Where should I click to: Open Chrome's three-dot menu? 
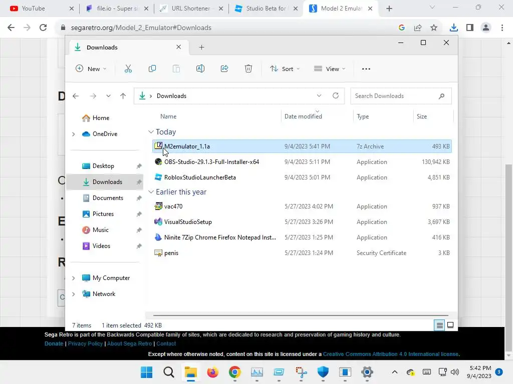tap(502, 28)
